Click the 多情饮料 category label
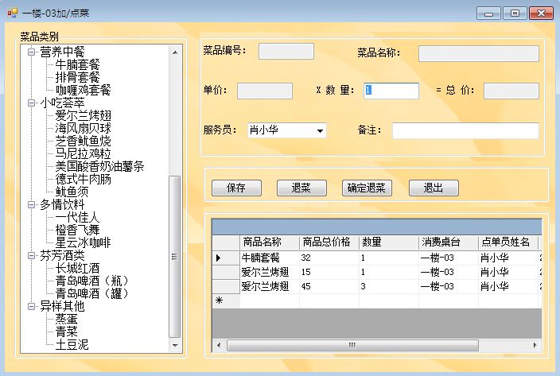The image size is (560, 376). click(x=62, y=205)
